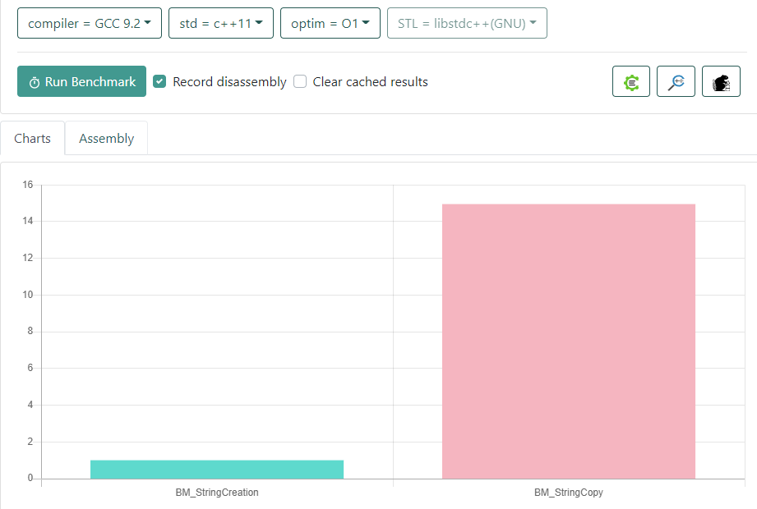Enable the Clear cached results checkbox
The image size is (757, 509).
(x=300, y=81)
